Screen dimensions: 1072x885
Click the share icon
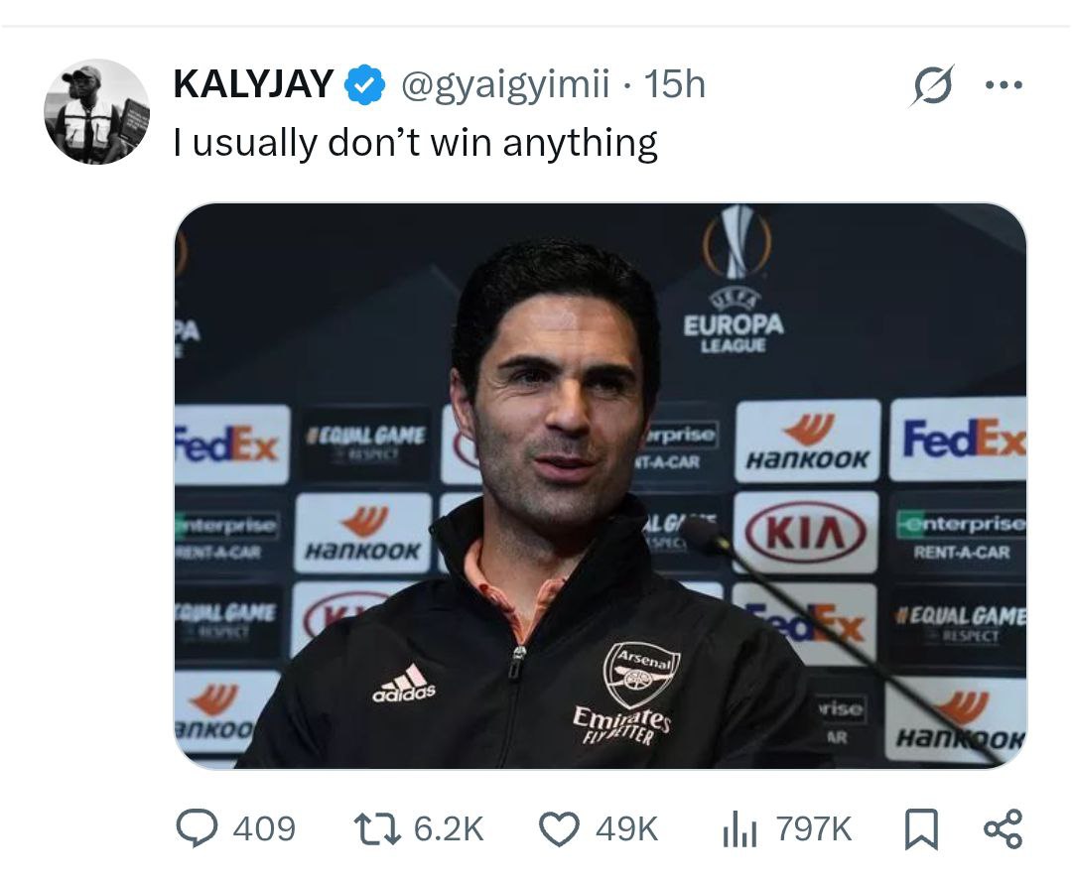click(x=1002, y=828)
